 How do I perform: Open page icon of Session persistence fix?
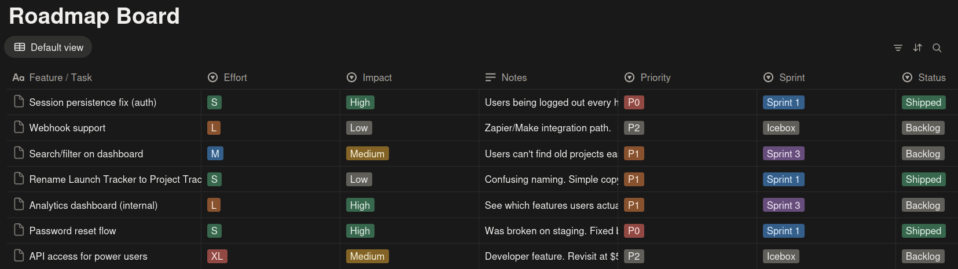point(19,102)
